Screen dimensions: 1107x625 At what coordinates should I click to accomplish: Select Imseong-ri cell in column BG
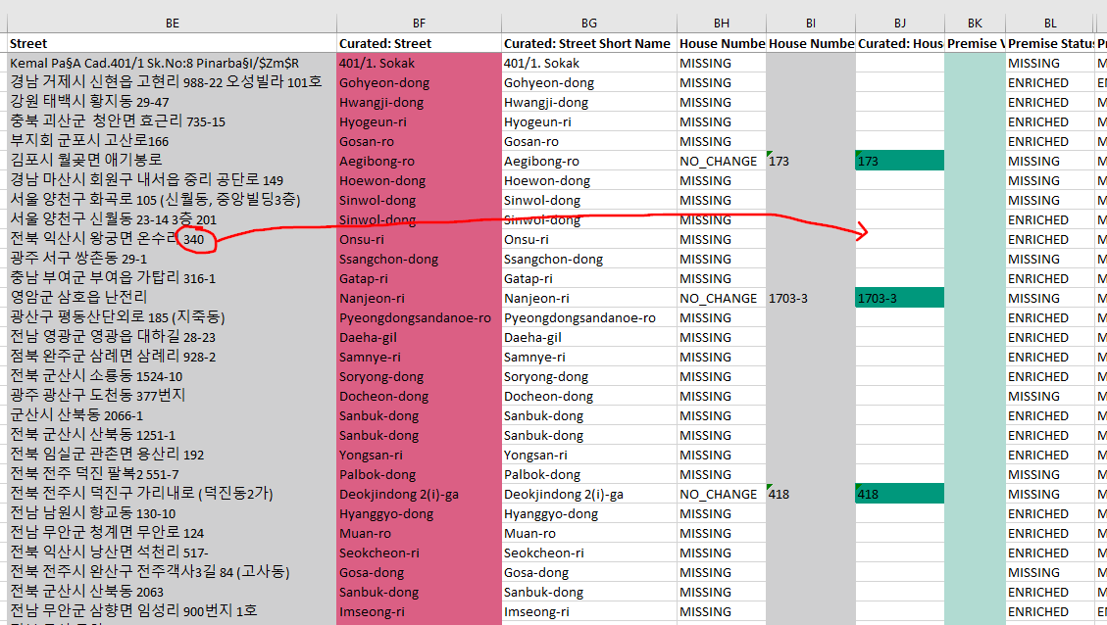coord(588,611)
